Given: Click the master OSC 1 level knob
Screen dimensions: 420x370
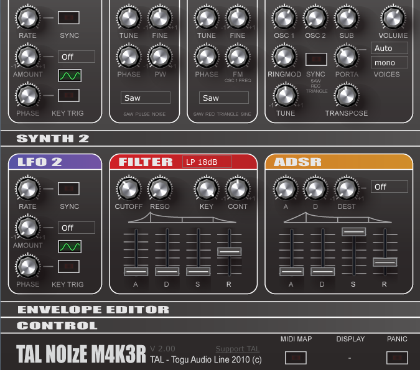Looking at the screenshot, I should [284, 17].
